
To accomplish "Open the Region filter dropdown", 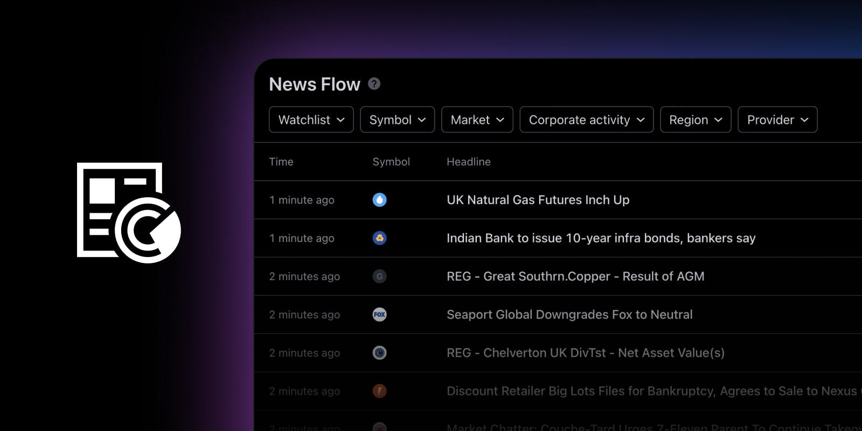I will (x=695, y=120).
